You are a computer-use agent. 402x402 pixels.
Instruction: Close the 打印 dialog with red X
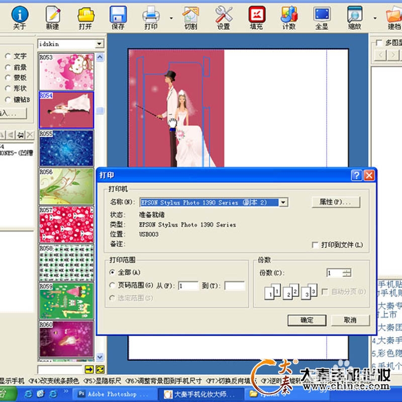(x=369, y=175)
